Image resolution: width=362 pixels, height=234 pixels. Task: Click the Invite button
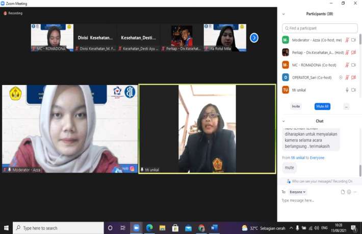[x=296, y=106]
